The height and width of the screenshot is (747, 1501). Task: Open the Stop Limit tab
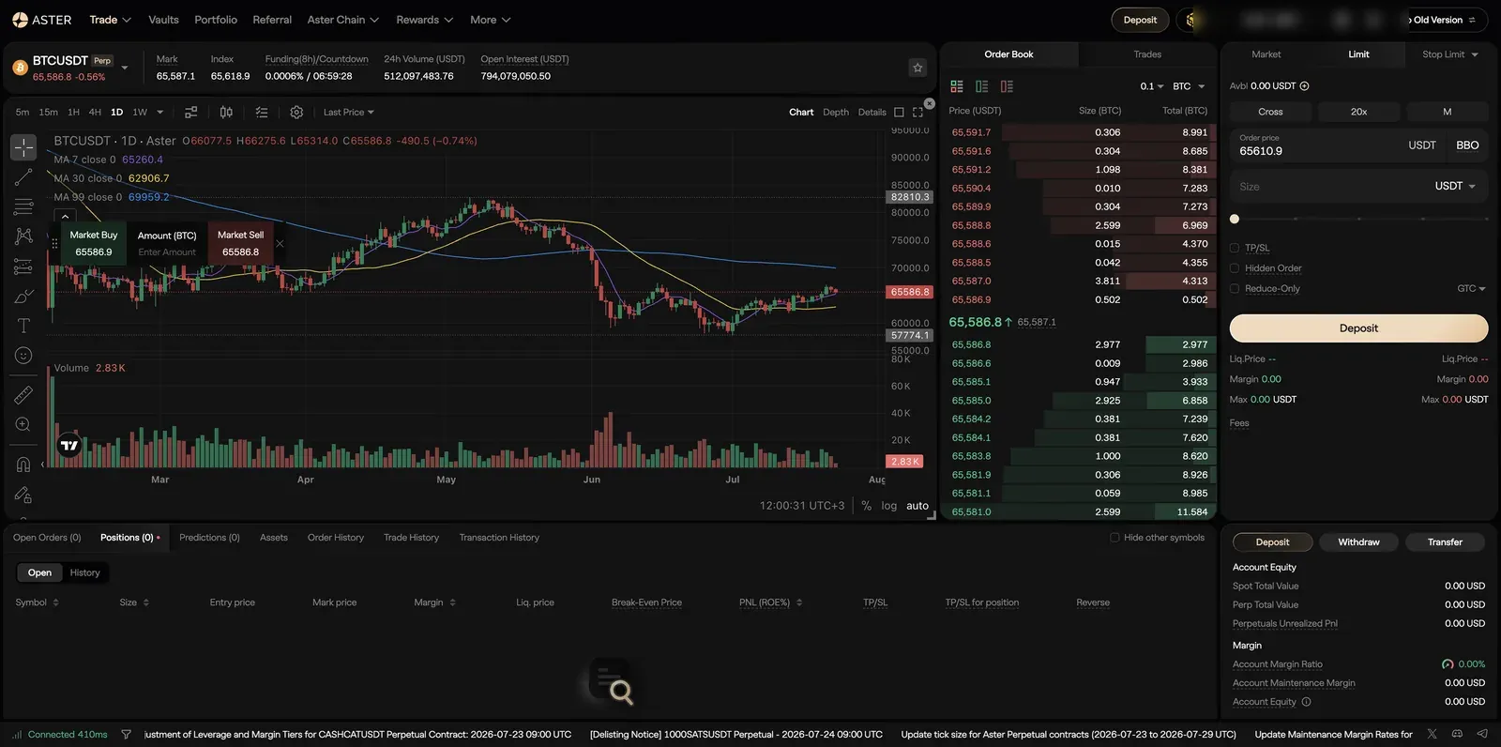click(x=1449, y=54)
